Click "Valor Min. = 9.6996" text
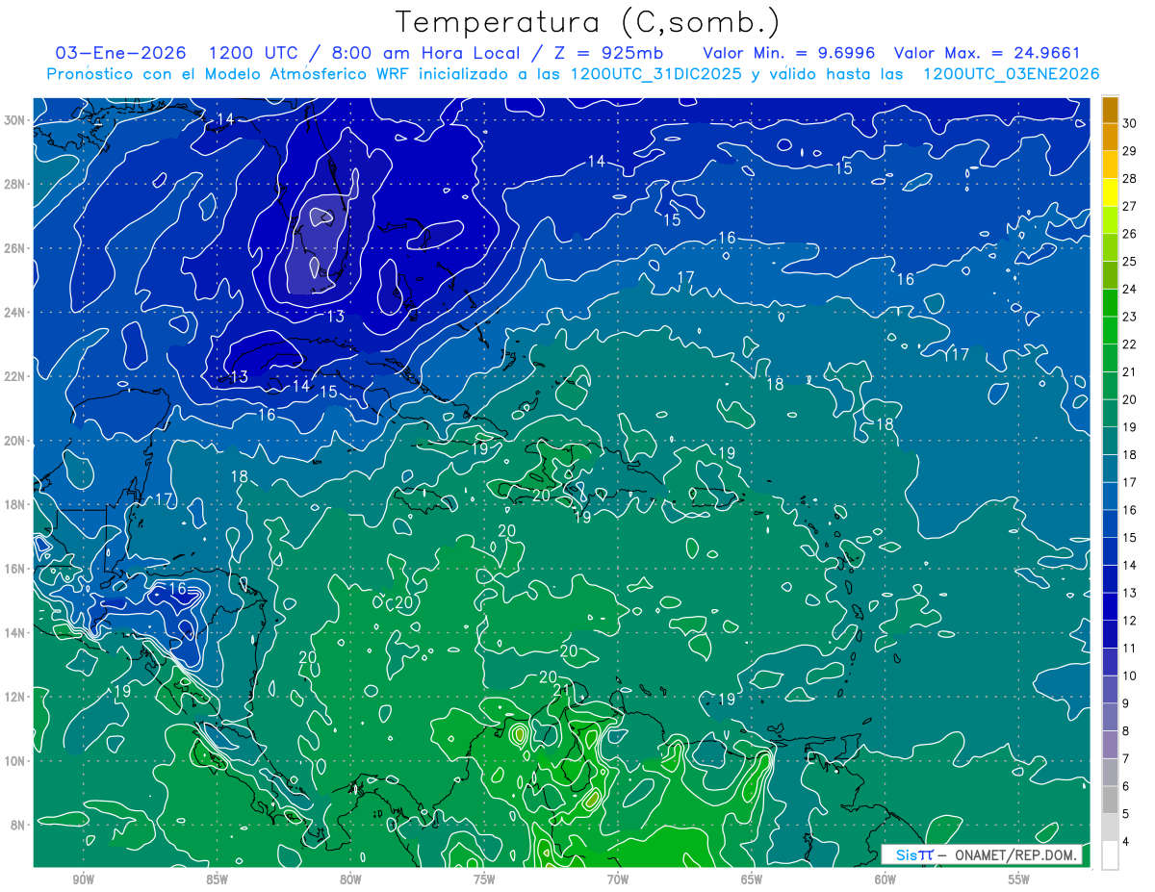Image resolution: width=1155 pixels, height=892 pixels. click(789, 53)
